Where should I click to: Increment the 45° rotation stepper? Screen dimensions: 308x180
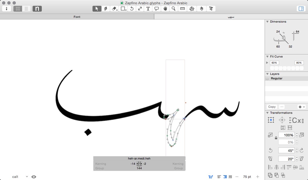pos(297,148)
